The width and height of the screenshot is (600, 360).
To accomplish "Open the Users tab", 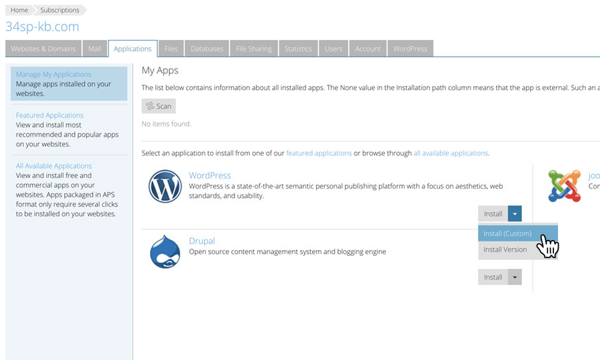I will click(333, 49).
